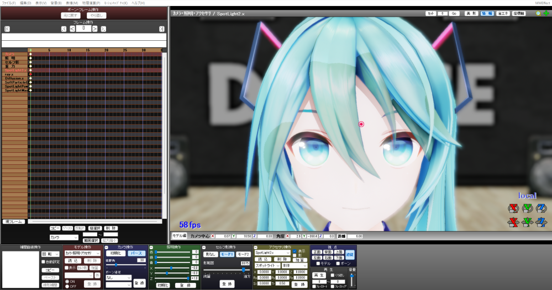Check the モデル viewpoint follow checkbox
552x290 pixels.
[x=318, y=264]
